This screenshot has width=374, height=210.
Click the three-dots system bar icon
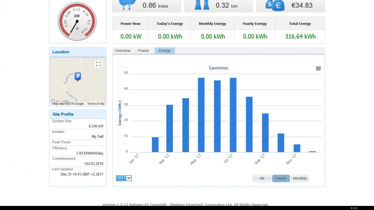pos(354,208)
